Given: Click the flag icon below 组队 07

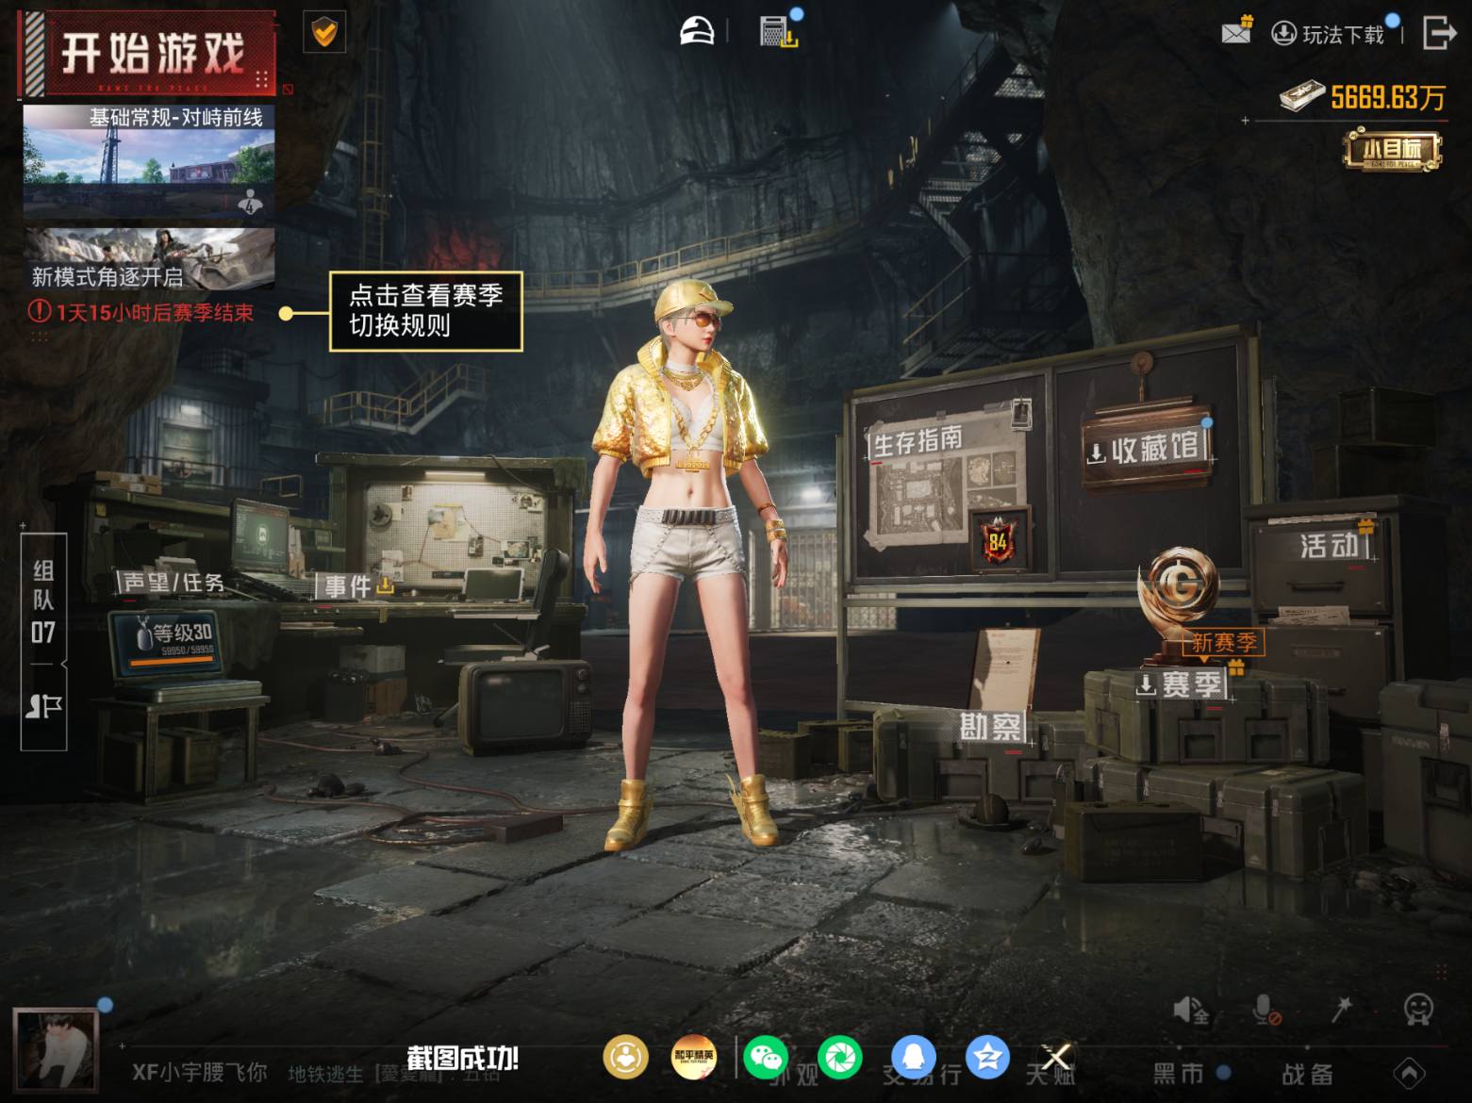Looking at the screenshot, I should pyautogui.click(x=43, y=706).
